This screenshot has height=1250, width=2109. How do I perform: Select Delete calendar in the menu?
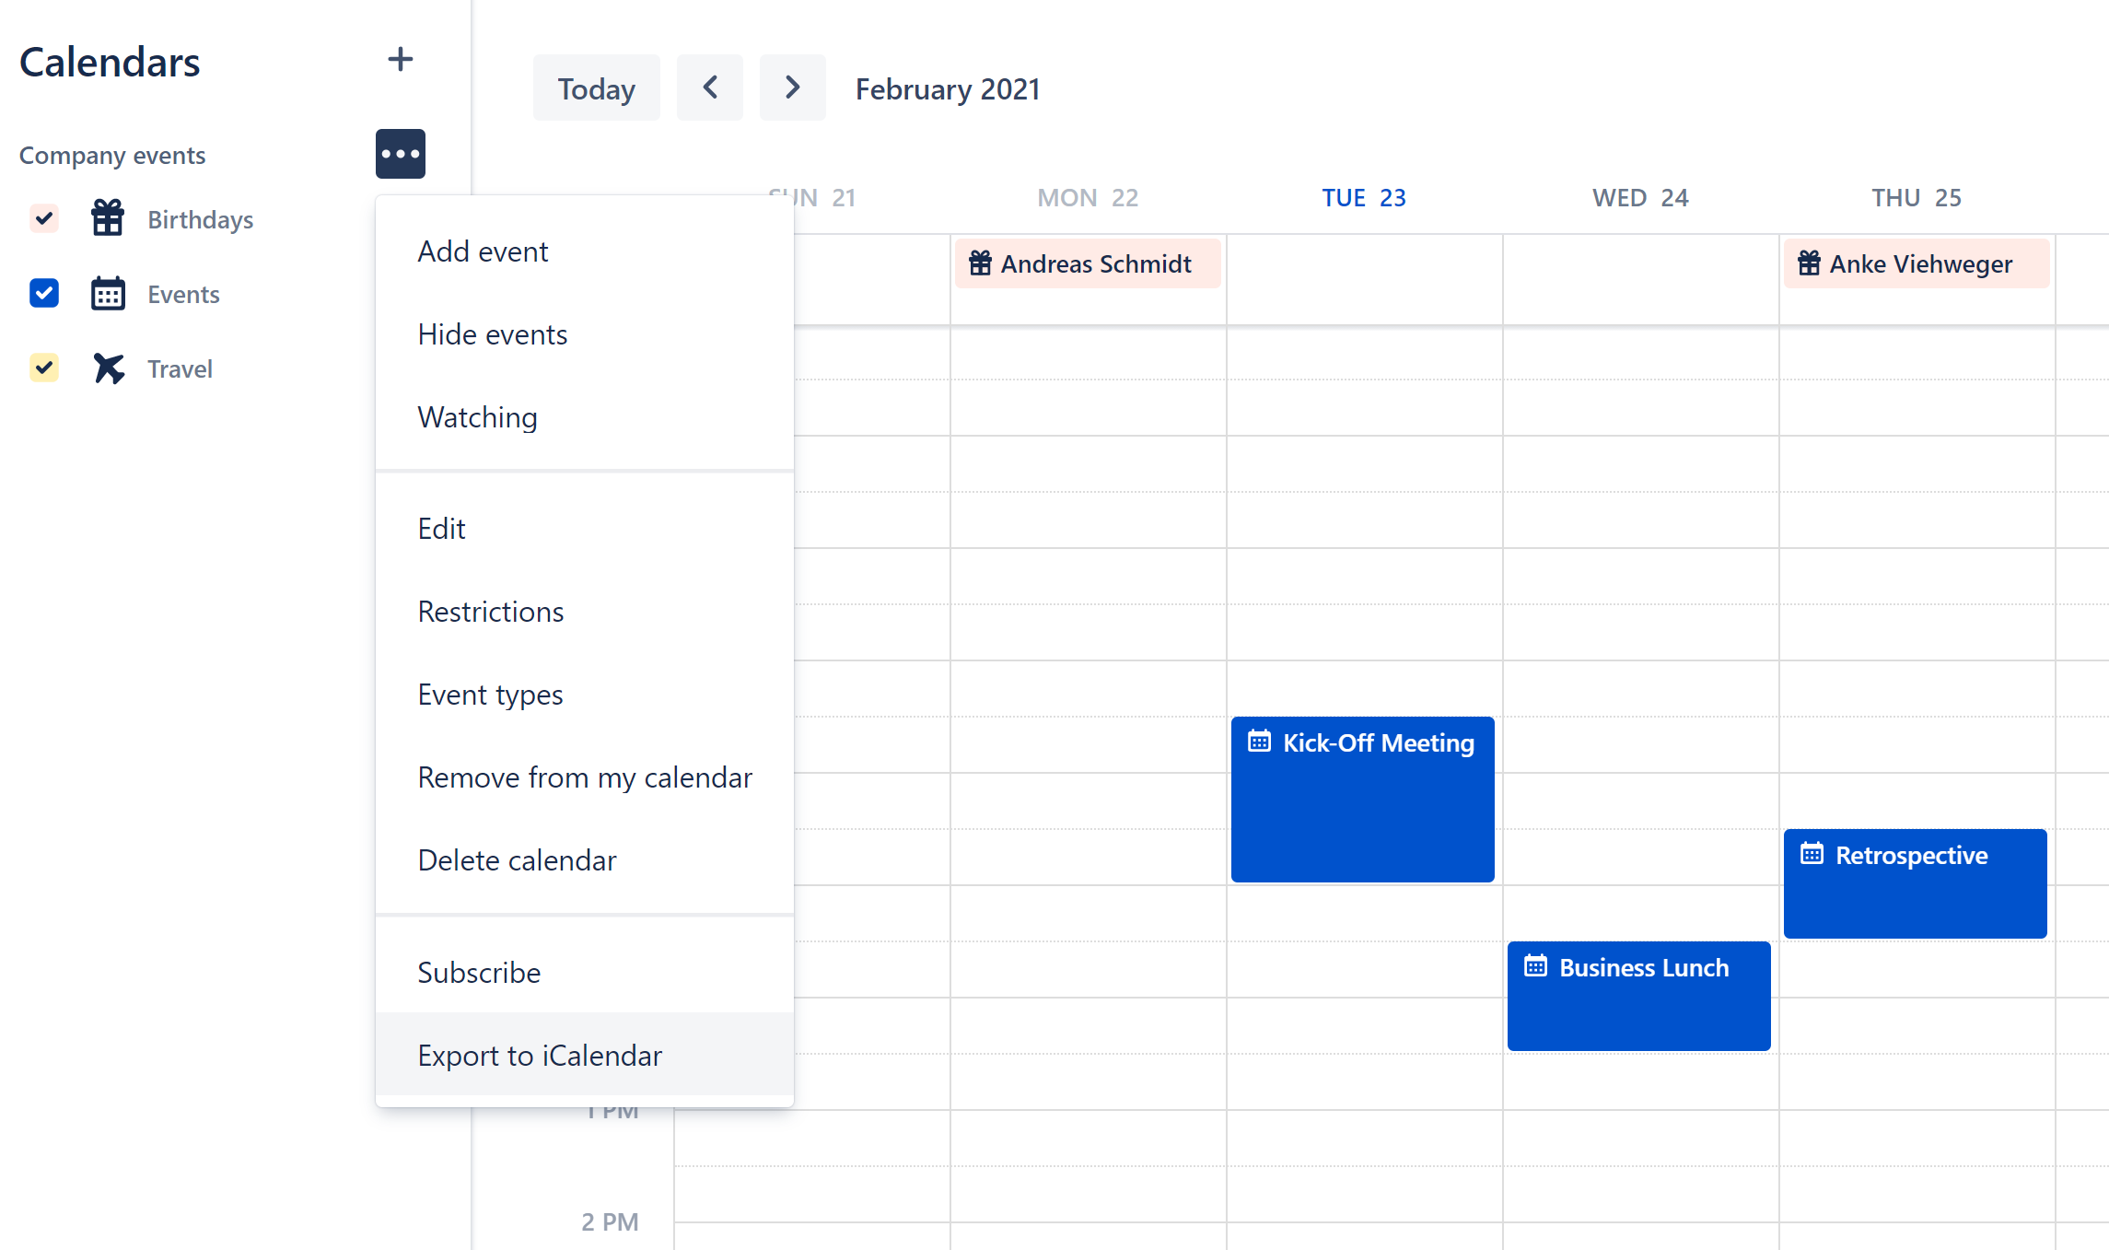tap(517, 860)
